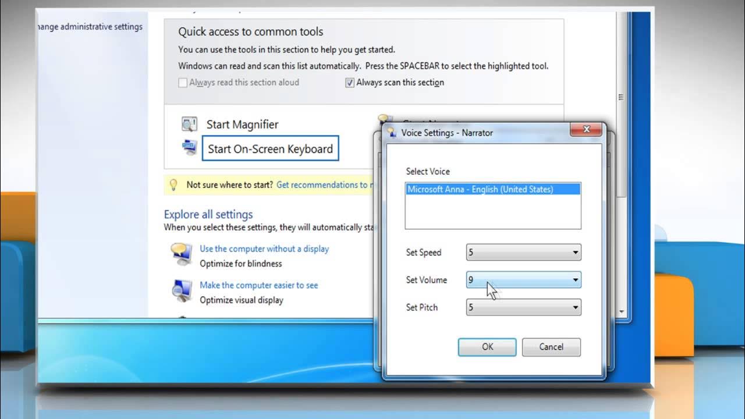Check "Always read this section aloud"
Image resolution: width=745 pixels, height=419 pixels.
(182, 82)
